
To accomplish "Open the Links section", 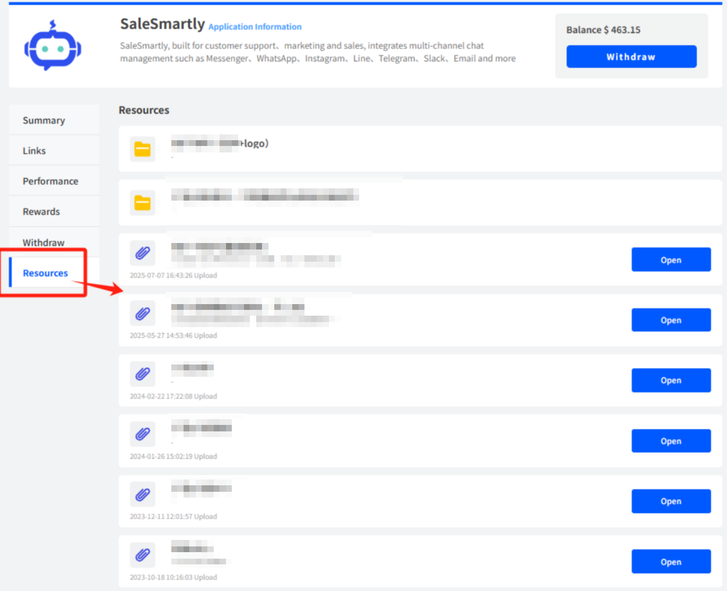I will coord(54,150).
